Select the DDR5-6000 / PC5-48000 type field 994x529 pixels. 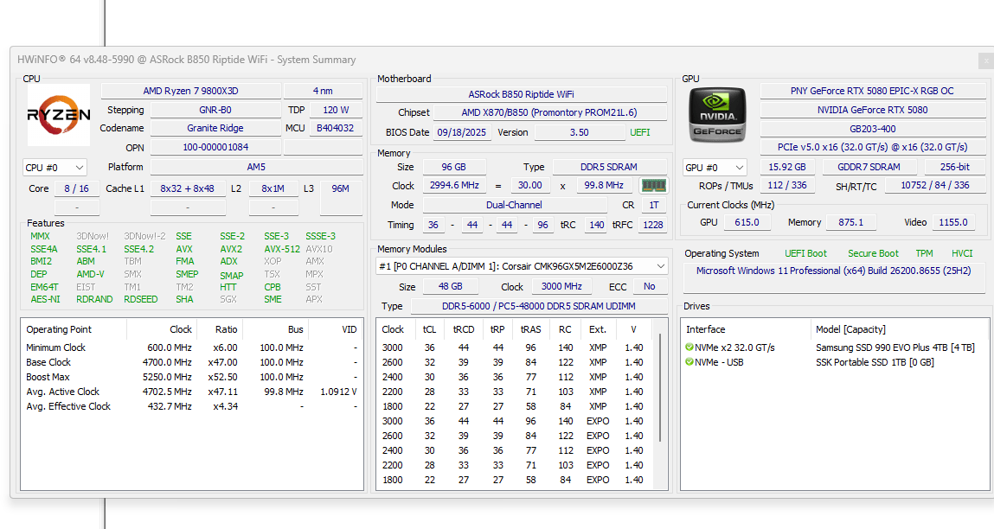coord(539,305)
